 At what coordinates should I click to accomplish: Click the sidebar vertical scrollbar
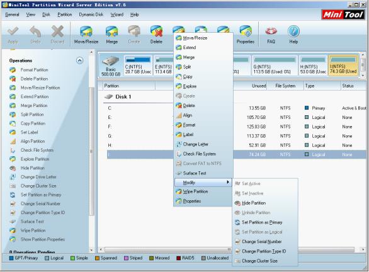91,152
